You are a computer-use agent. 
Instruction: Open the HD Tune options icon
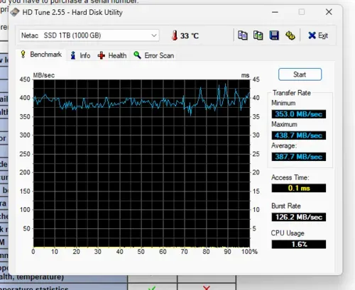pyautogui.click(x=290, y=35)
